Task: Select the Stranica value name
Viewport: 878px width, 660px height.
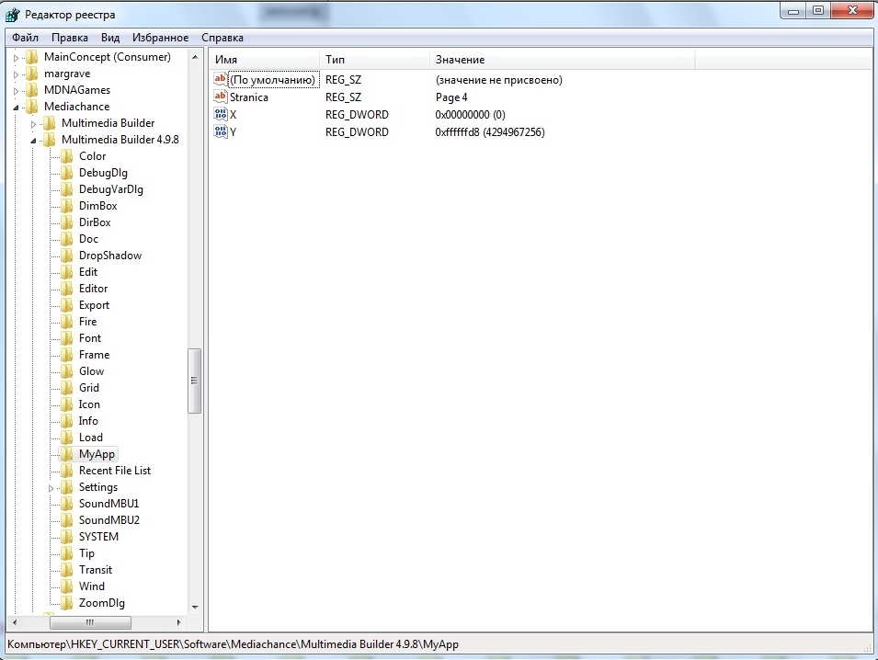Action: [x=249, y=97]
